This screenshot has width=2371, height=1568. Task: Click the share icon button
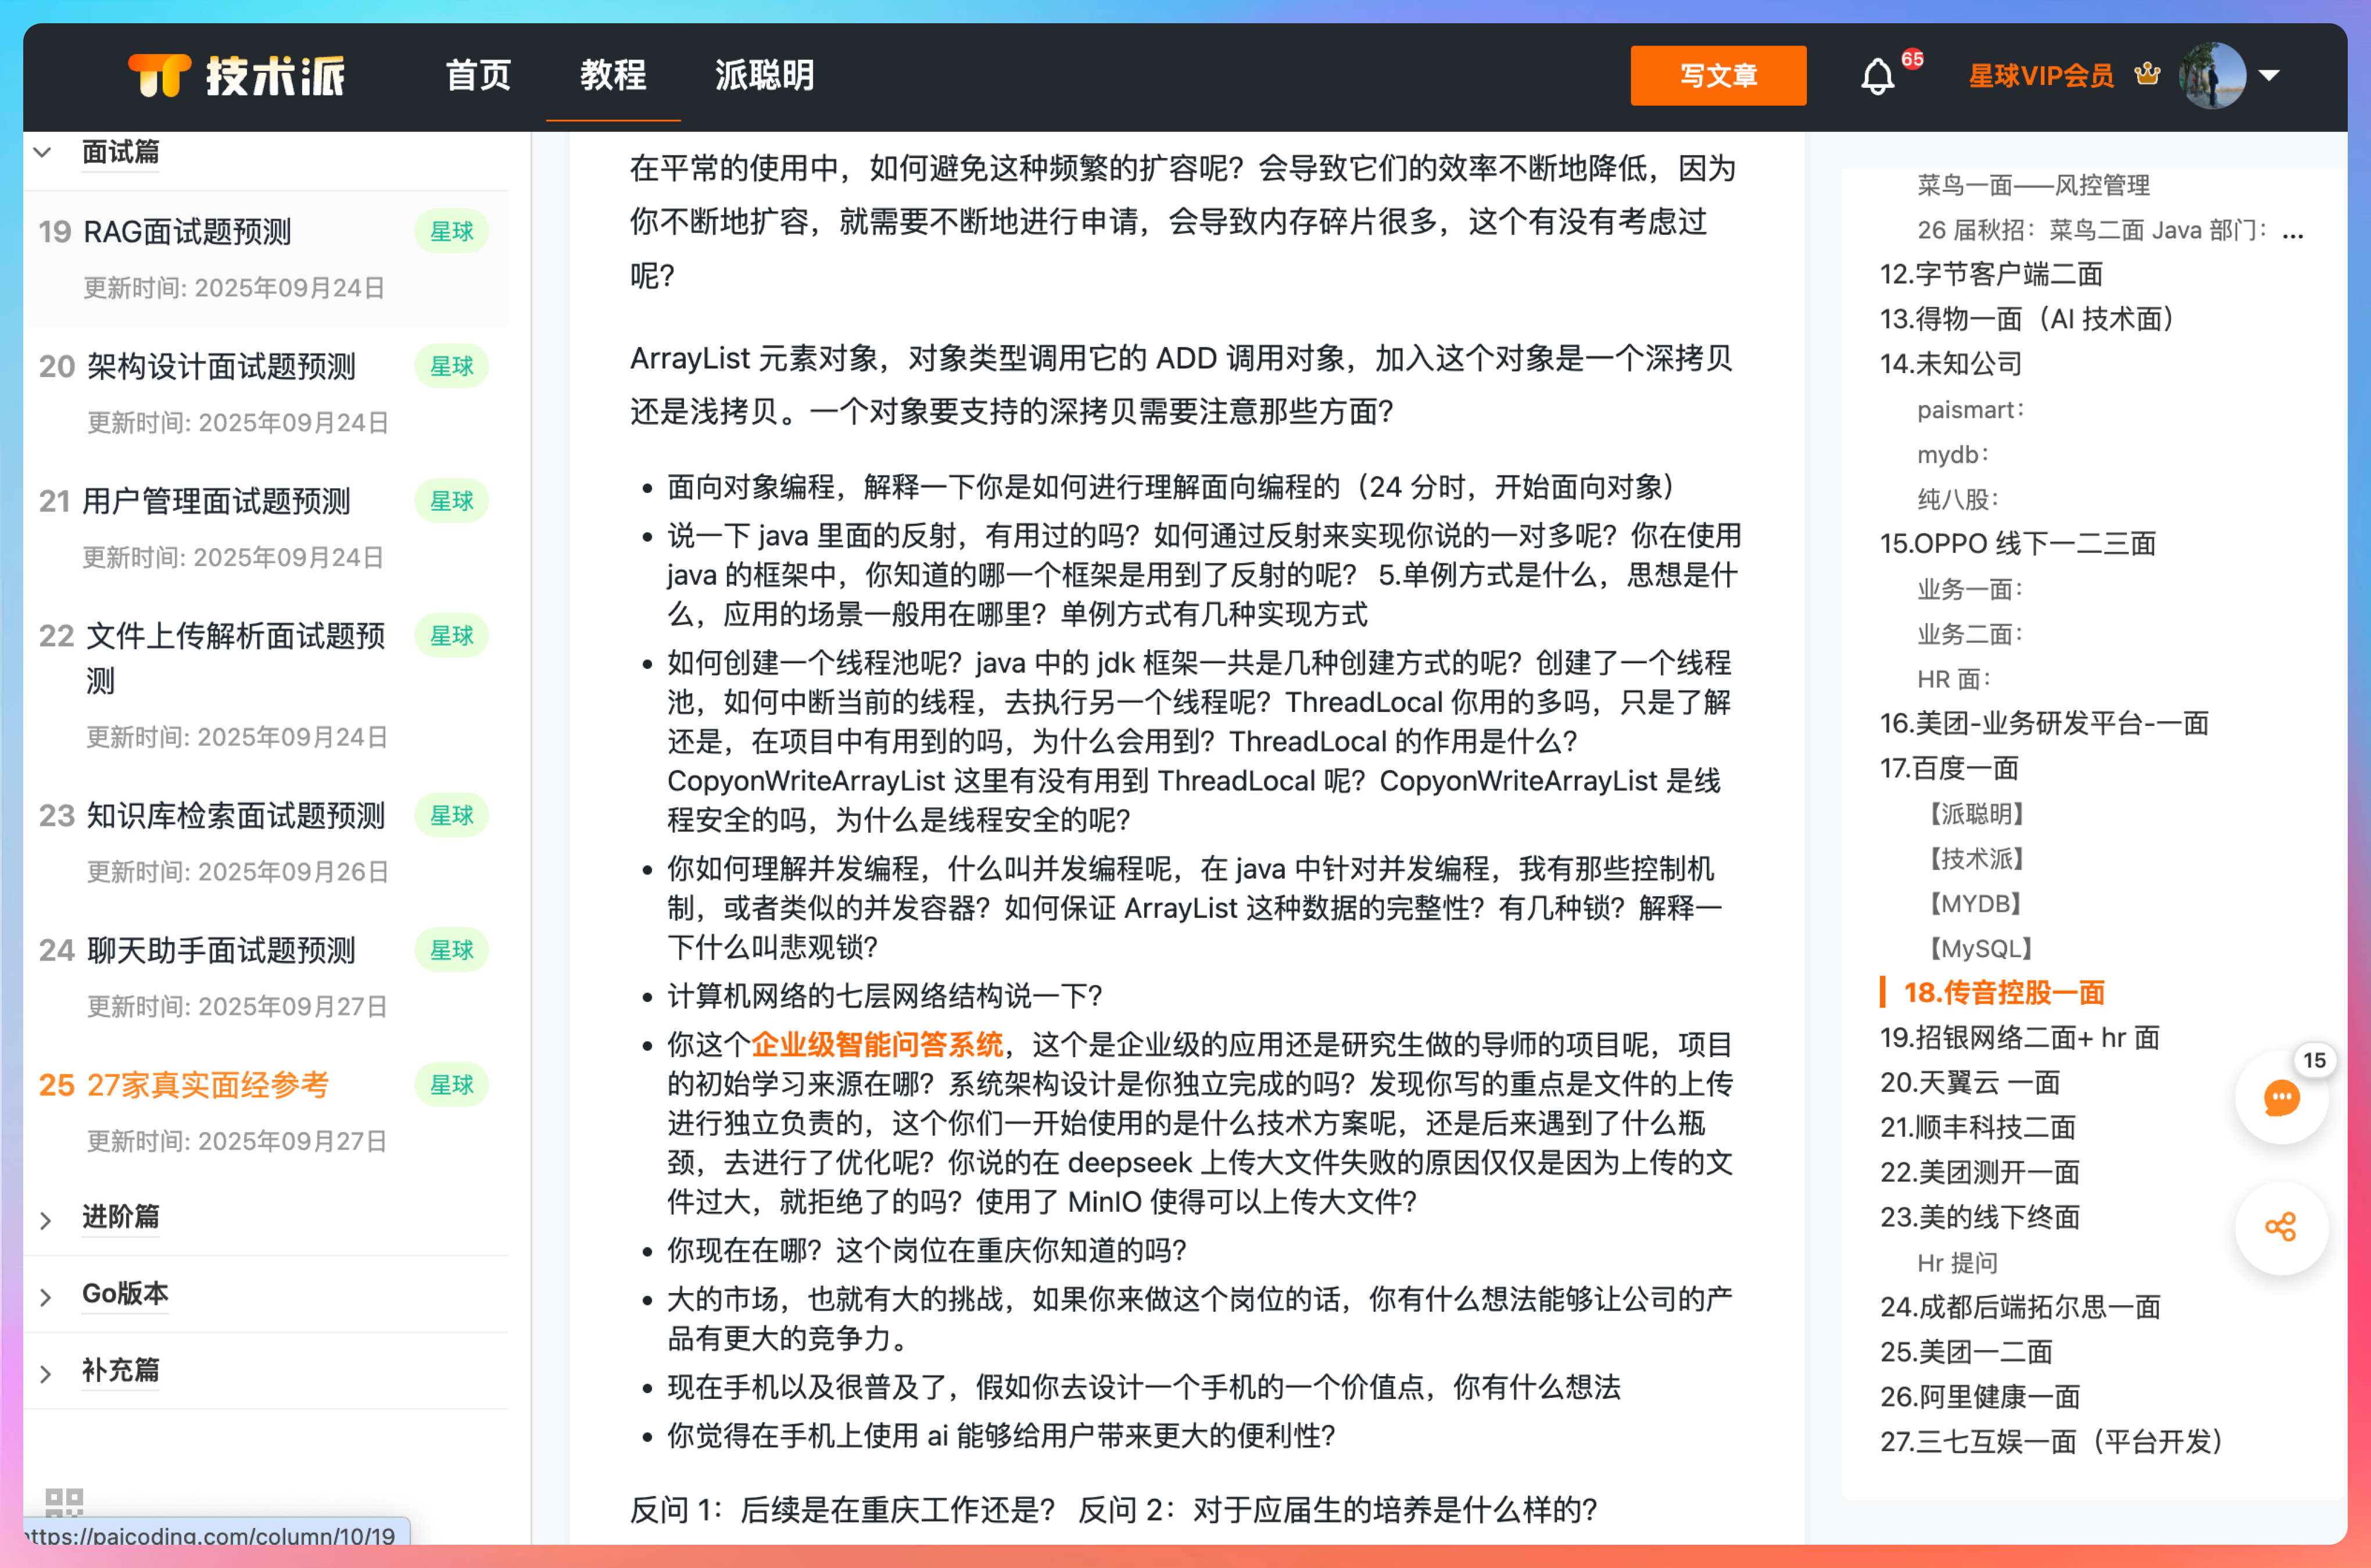[x=2281, y=1227]
